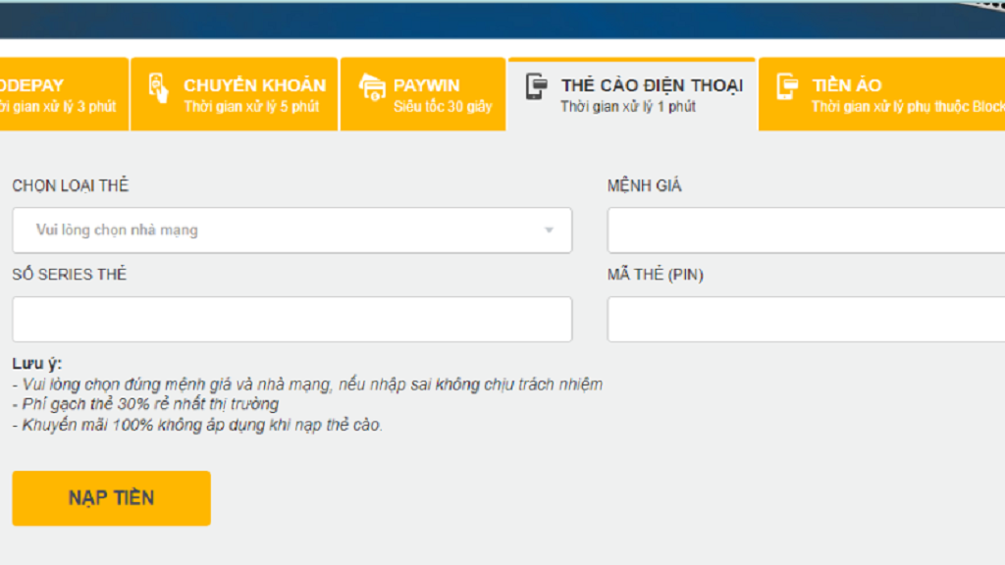Click the Paywin wallet icon
The width and height of the screenshot is (1005, 565).
pos(372,88)
